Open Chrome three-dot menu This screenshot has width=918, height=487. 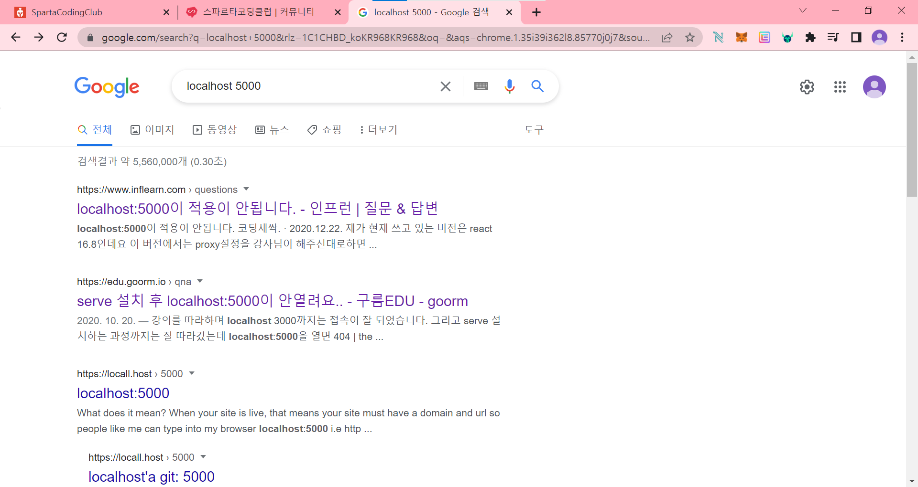coord(902,37)
